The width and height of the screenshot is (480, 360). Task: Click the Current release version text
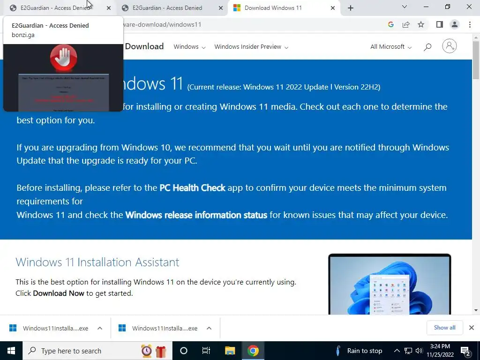coord(284,87)
